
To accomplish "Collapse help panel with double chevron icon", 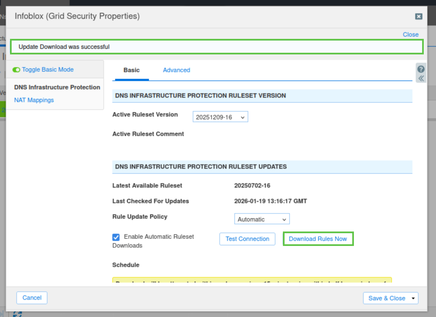I will point(421,79).
